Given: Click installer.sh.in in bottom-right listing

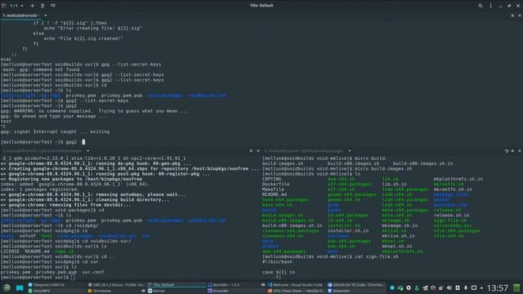Looking at the screenshot, I should pyautogui.click(x=348, y=230).
